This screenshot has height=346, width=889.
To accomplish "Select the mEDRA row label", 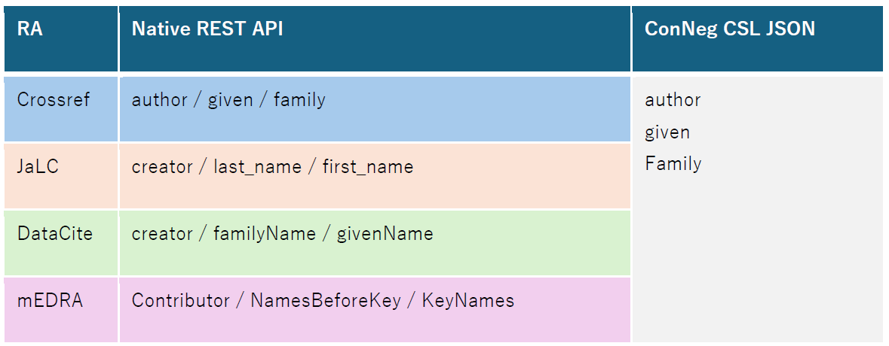I will (50, 301).
